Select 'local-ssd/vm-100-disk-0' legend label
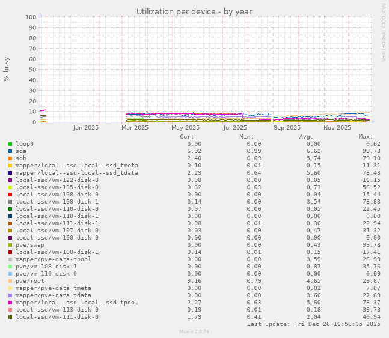Screen dimensions: 389x338 57,237
